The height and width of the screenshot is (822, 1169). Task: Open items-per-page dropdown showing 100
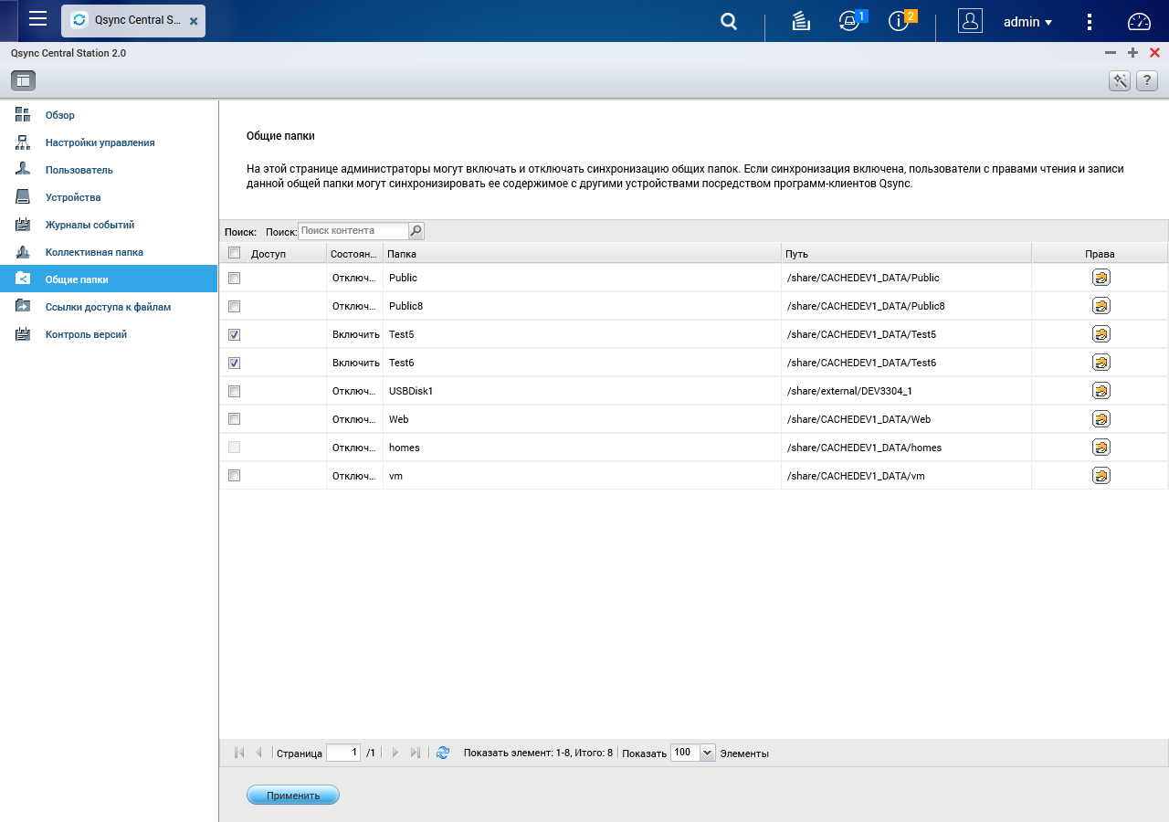coord(692,753)
